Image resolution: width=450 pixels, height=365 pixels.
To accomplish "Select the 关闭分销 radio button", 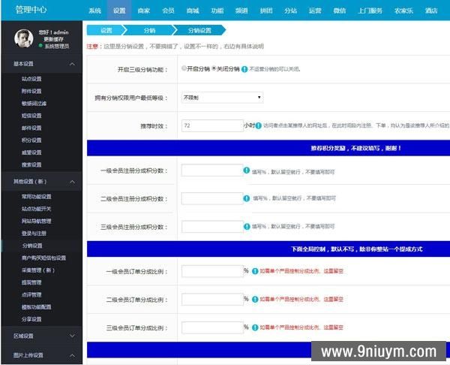I will coord(214,68).
